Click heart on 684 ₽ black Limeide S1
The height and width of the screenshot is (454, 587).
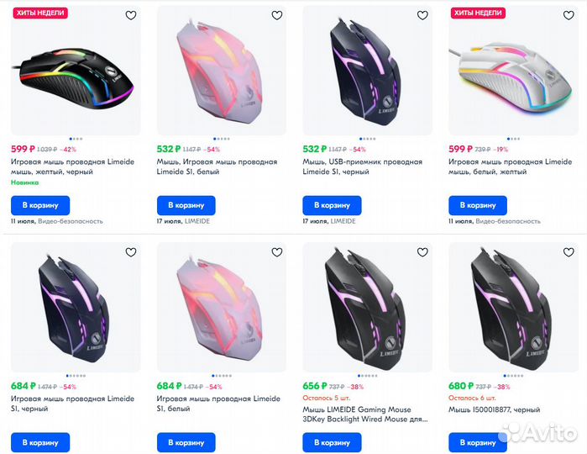[x=131, y=252]
